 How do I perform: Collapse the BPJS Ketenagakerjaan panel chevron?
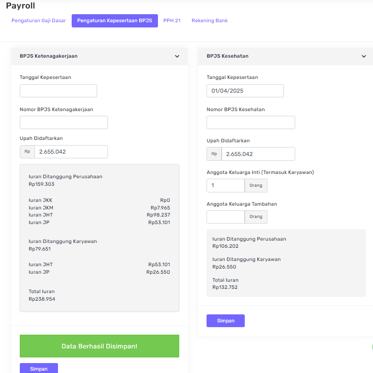(x=177, y=56)
